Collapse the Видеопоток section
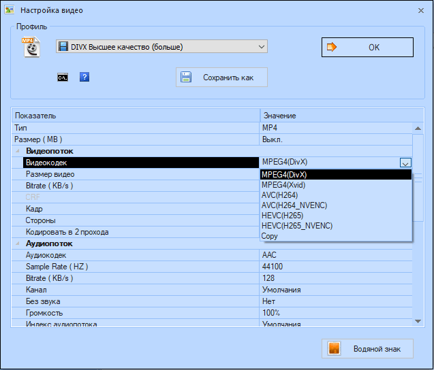 coord(18,151)
